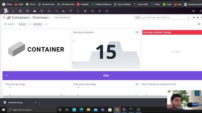Open the Metrics gauge icon

click(x=56, y=11)
